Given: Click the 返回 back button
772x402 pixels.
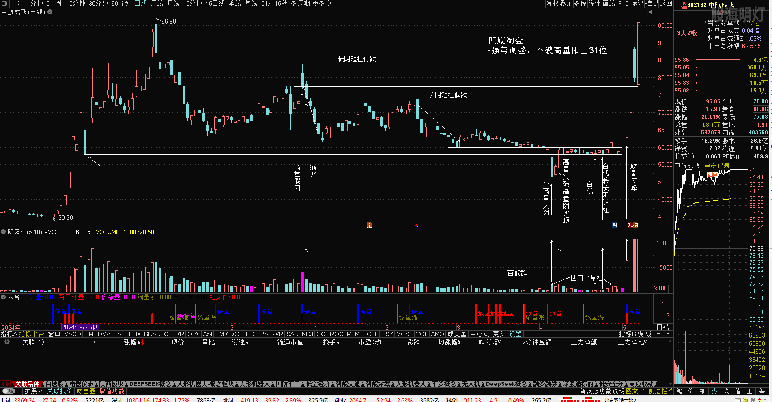Looking at the screenshot, I should pyautogui.click(x=666, y=3).
